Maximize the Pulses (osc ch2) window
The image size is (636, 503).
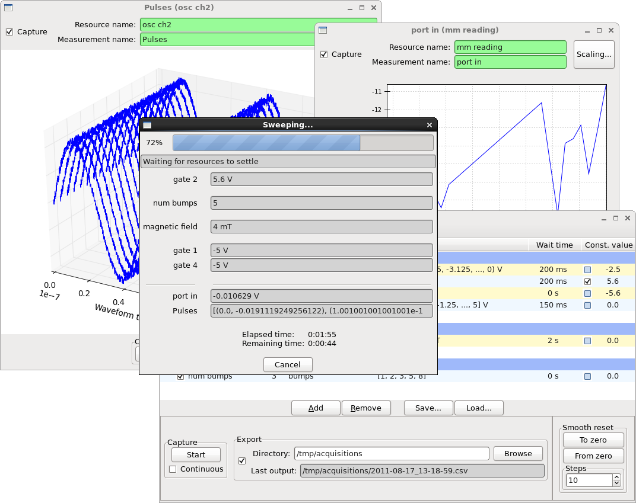(x=362, y=8)
